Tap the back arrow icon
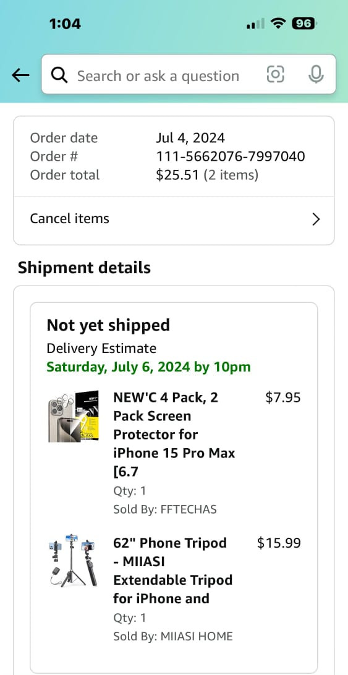Viewport: 348px width, 675px height. 20,75
